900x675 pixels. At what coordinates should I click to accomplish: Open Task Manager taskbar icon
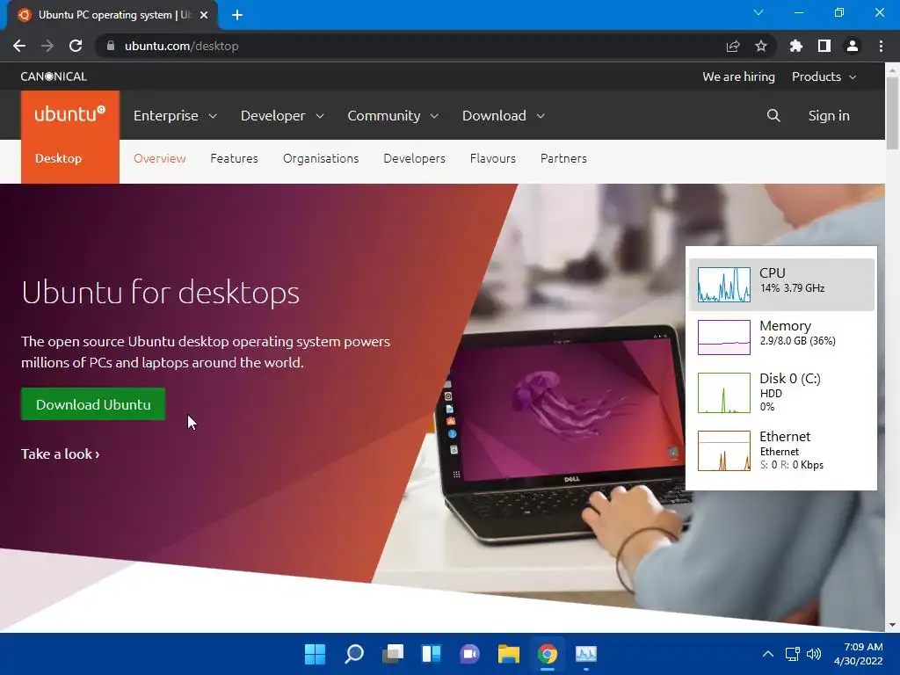[x=586, y=654]
